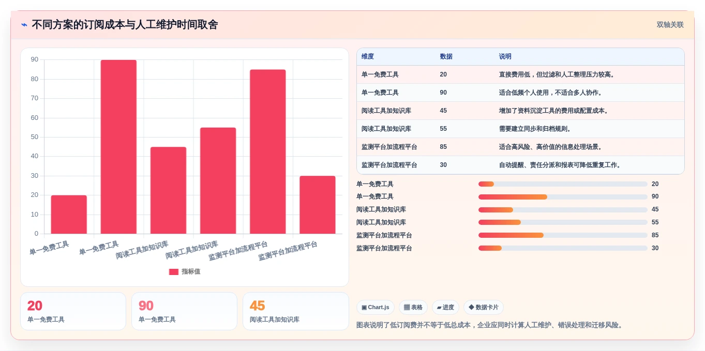Screen dimensions: 705x351
Task: Click the stat card showing 90
Action: [x=184, y=311]
